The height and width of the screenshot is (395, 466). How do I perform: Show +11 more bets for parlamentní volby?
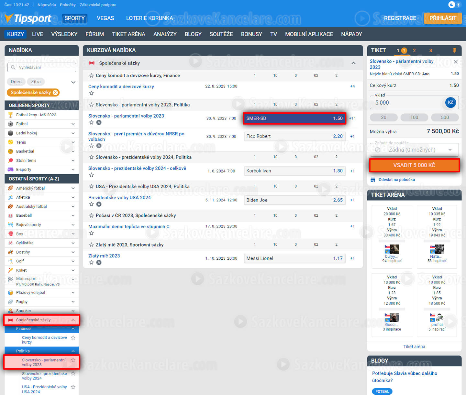click(x=352, y=119)
